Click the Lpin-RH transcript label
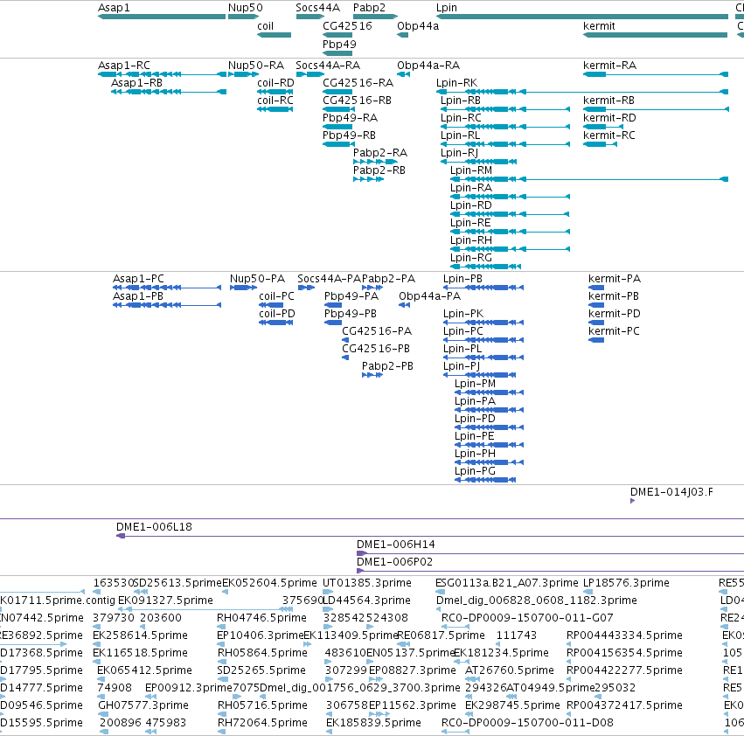Screen dimensions: 744x736 coord(471,240)
